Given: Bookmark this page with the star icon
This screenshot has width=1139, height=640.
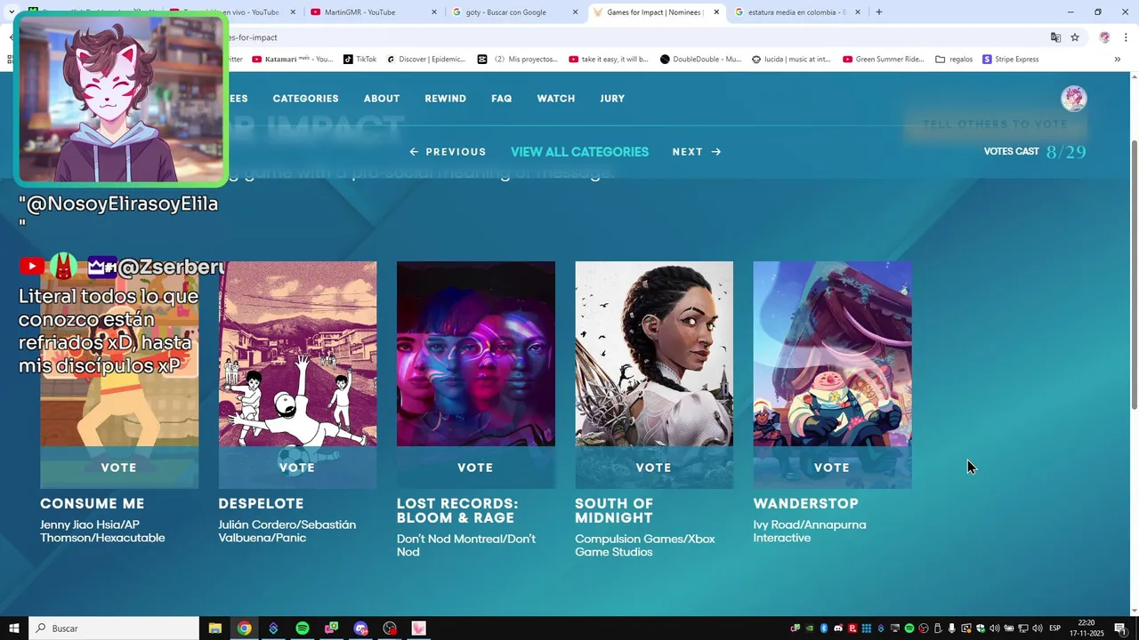Looking at the screenshot, I should point(1075,37).
